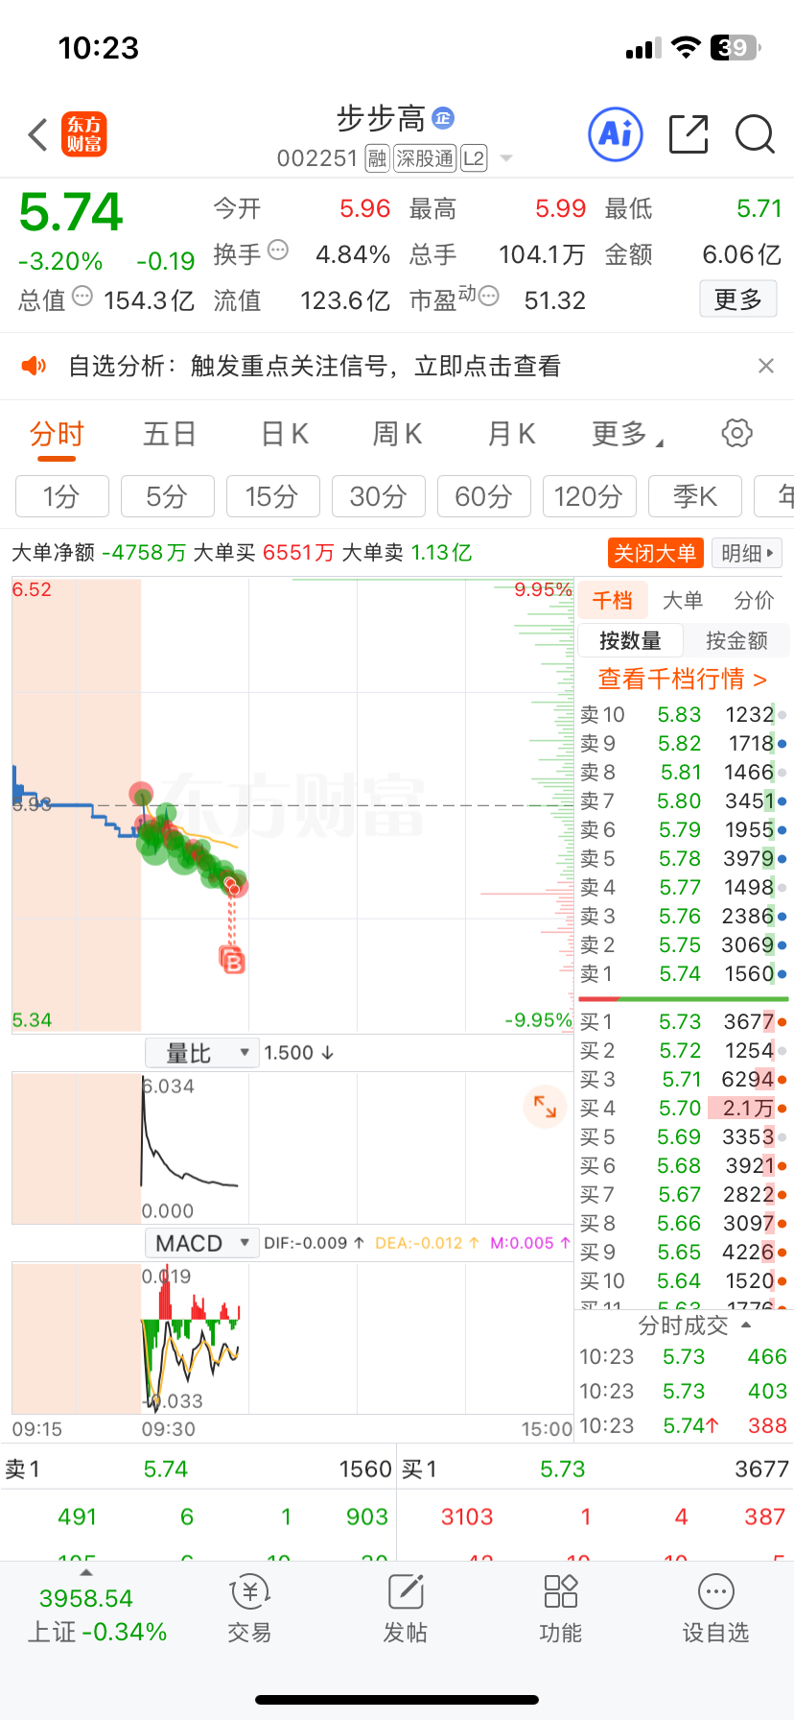
Task: Select 分价 tab in order panel
Action: click(x=754, y=601)
